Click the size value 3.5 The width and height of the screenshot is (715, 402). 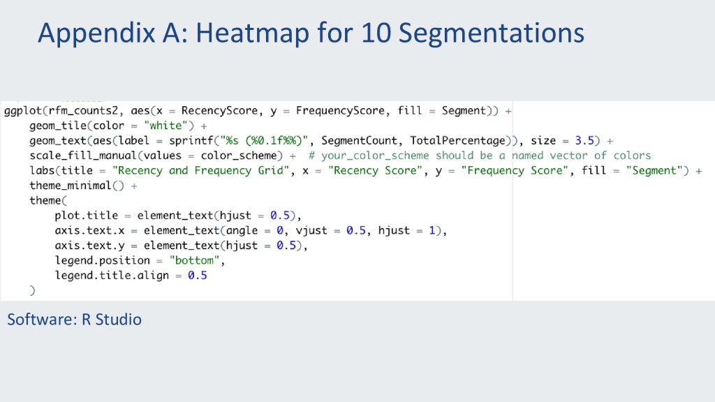coord(584,140)
